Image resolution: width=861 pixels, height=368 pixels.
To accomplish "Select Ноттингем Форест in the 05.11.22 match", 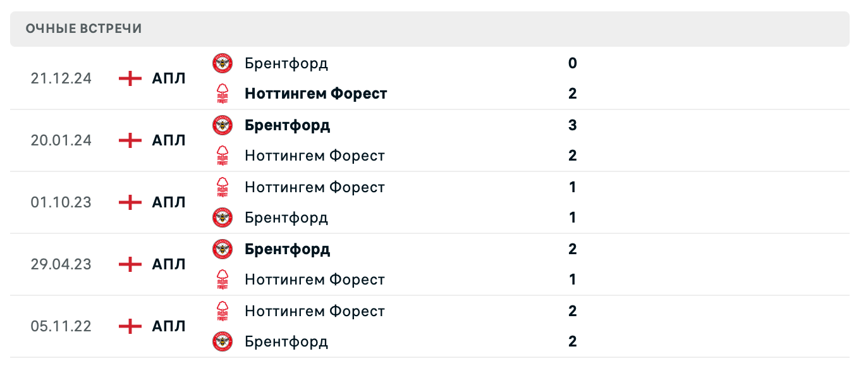I will (315, 310).
